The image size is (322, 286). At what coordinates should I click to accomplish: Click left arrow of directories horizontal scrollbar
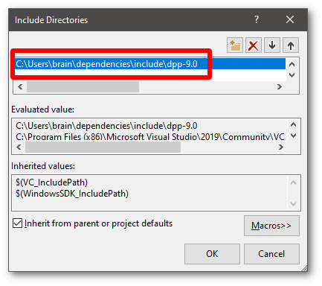20,86
